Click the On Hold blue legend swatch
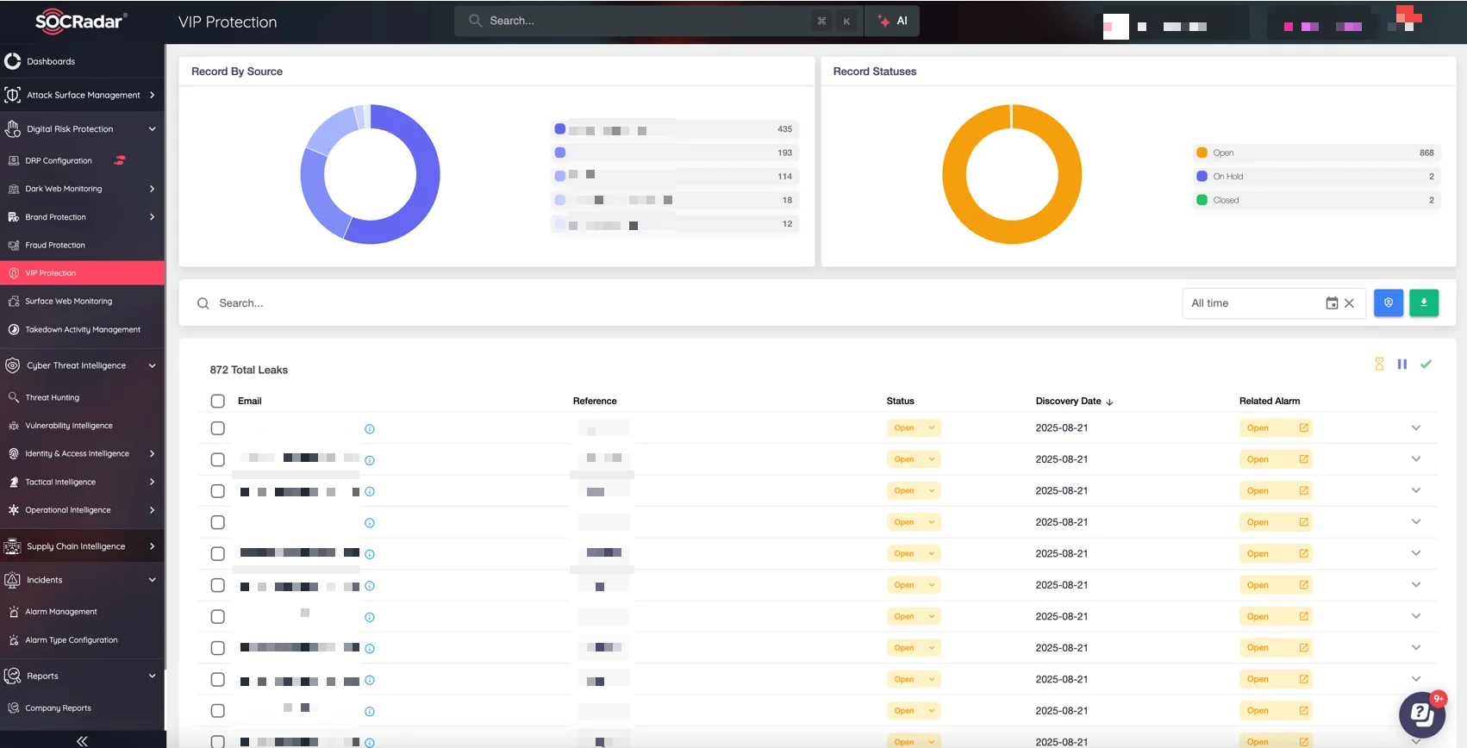 coord(1202,177)
